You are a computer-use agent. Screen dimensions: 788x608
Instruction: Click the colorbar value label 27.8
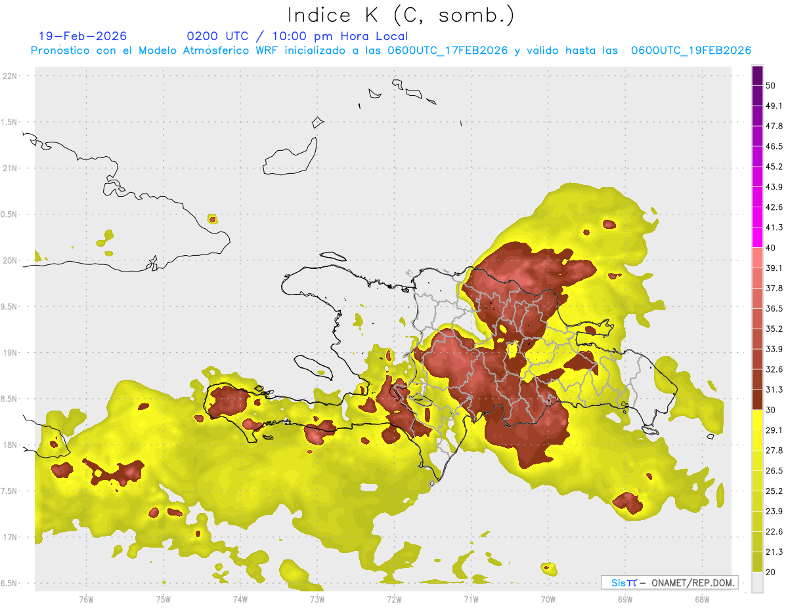(774, 450)
